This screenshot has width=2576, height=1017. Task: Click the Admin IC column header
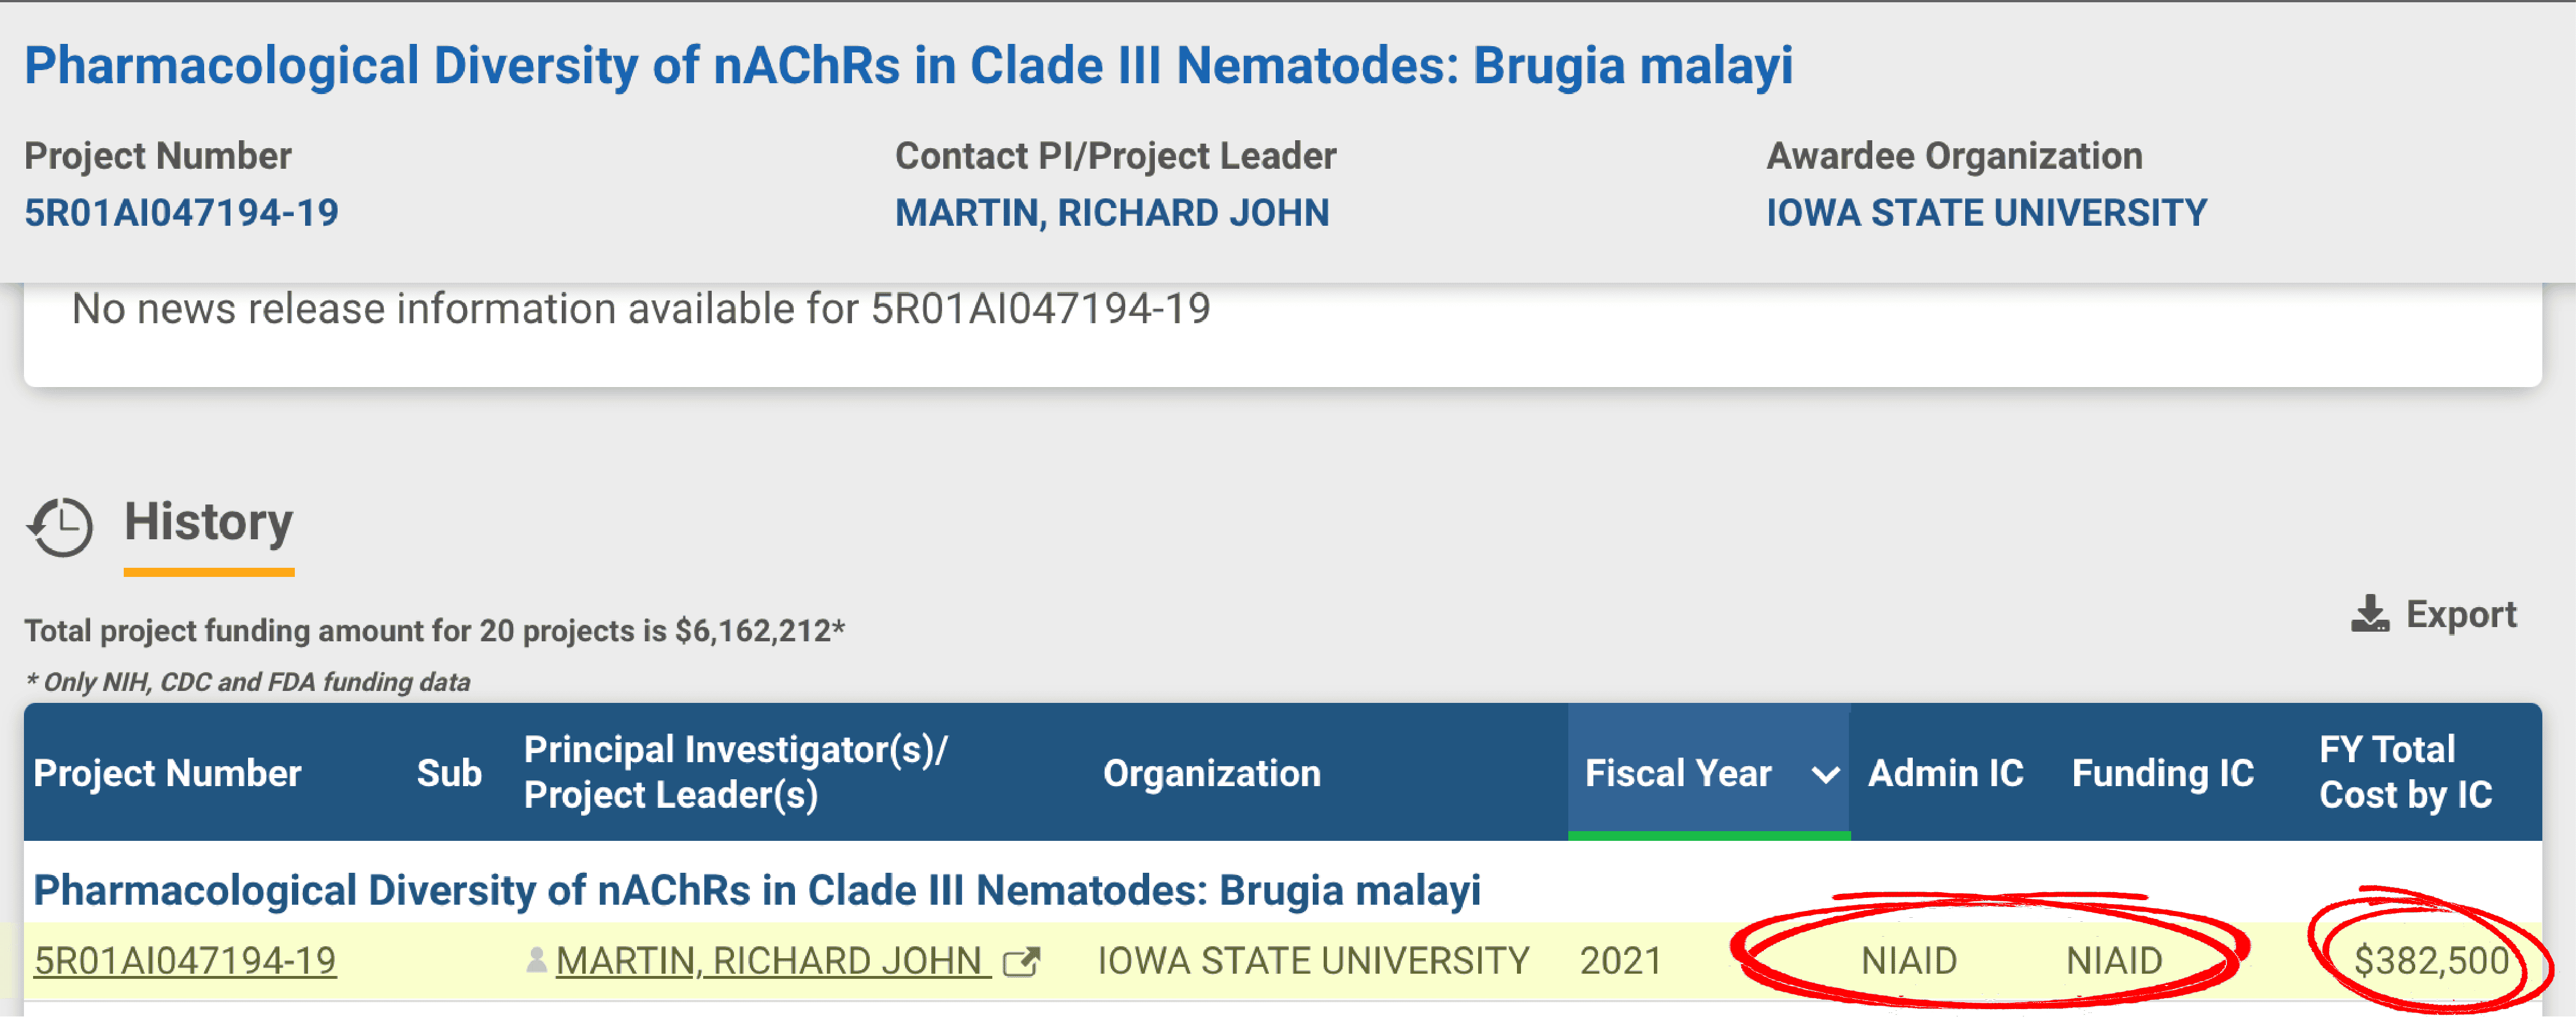1945,773
